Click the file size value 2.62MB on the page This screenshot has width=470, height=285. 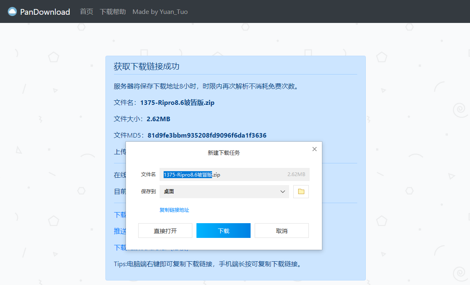[x=158, y=119]
